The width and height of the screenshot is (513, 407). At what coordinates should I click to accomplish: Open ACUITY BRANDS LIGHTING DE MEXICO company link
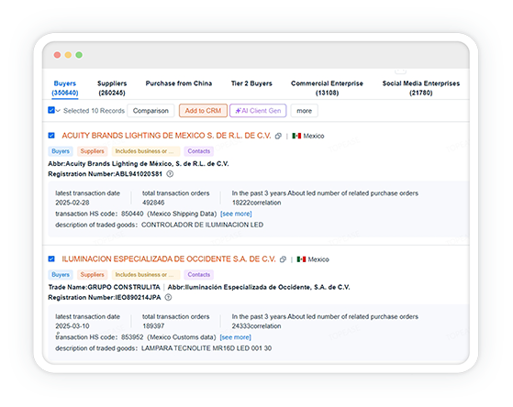(166, 136)
